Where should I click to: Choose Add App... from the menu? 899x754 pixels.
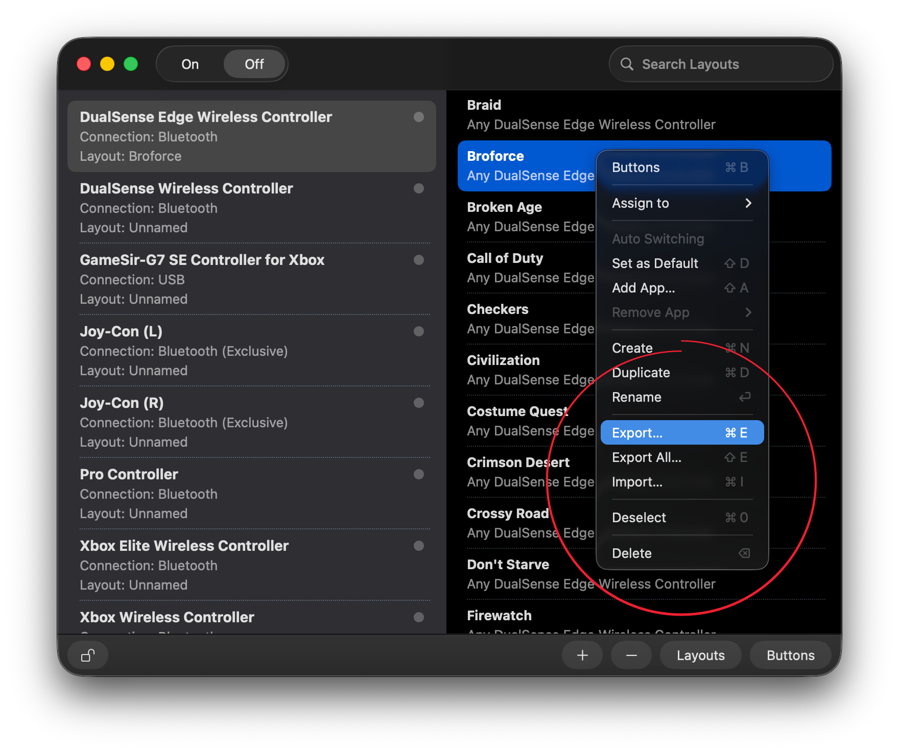tap(682, 288)
